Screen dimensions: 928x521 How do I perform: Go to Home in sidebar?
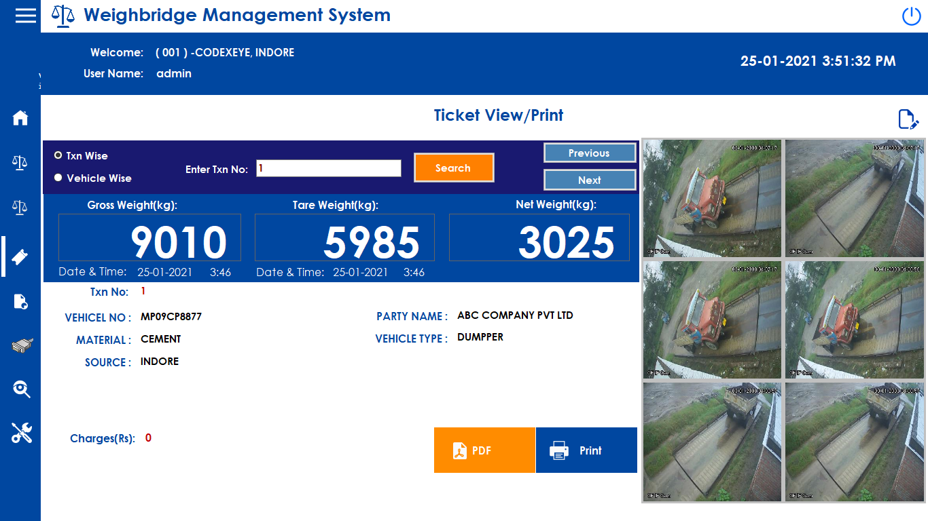(20, 118)
